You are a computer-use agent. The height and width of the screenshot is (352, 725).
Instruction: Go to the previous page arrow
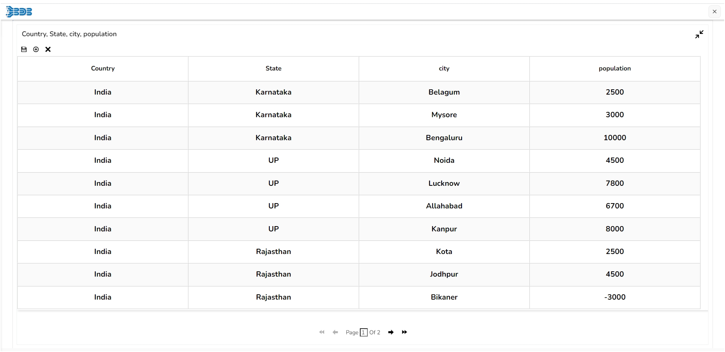tap(335, 332)
